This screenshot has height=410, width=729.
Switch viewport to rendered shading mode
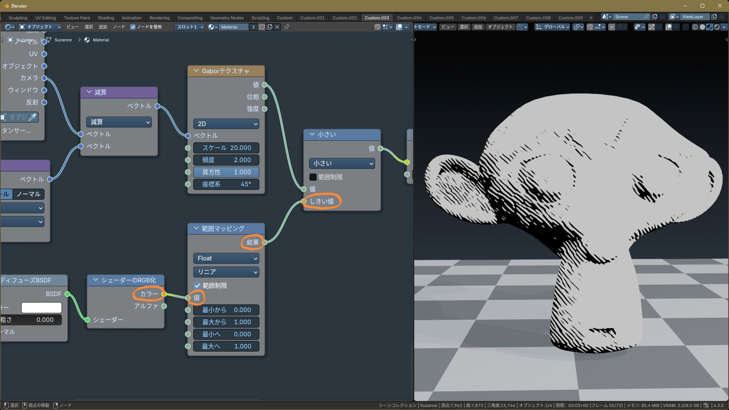point(717,27)
